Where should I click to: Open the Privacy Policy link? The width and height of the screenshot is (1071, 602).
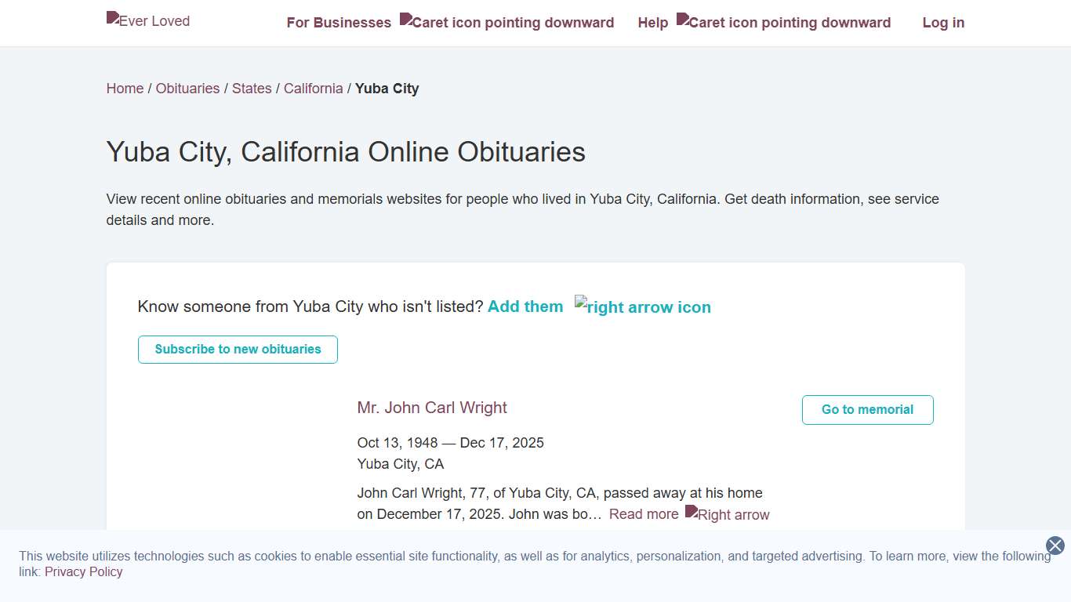point(84,571)
